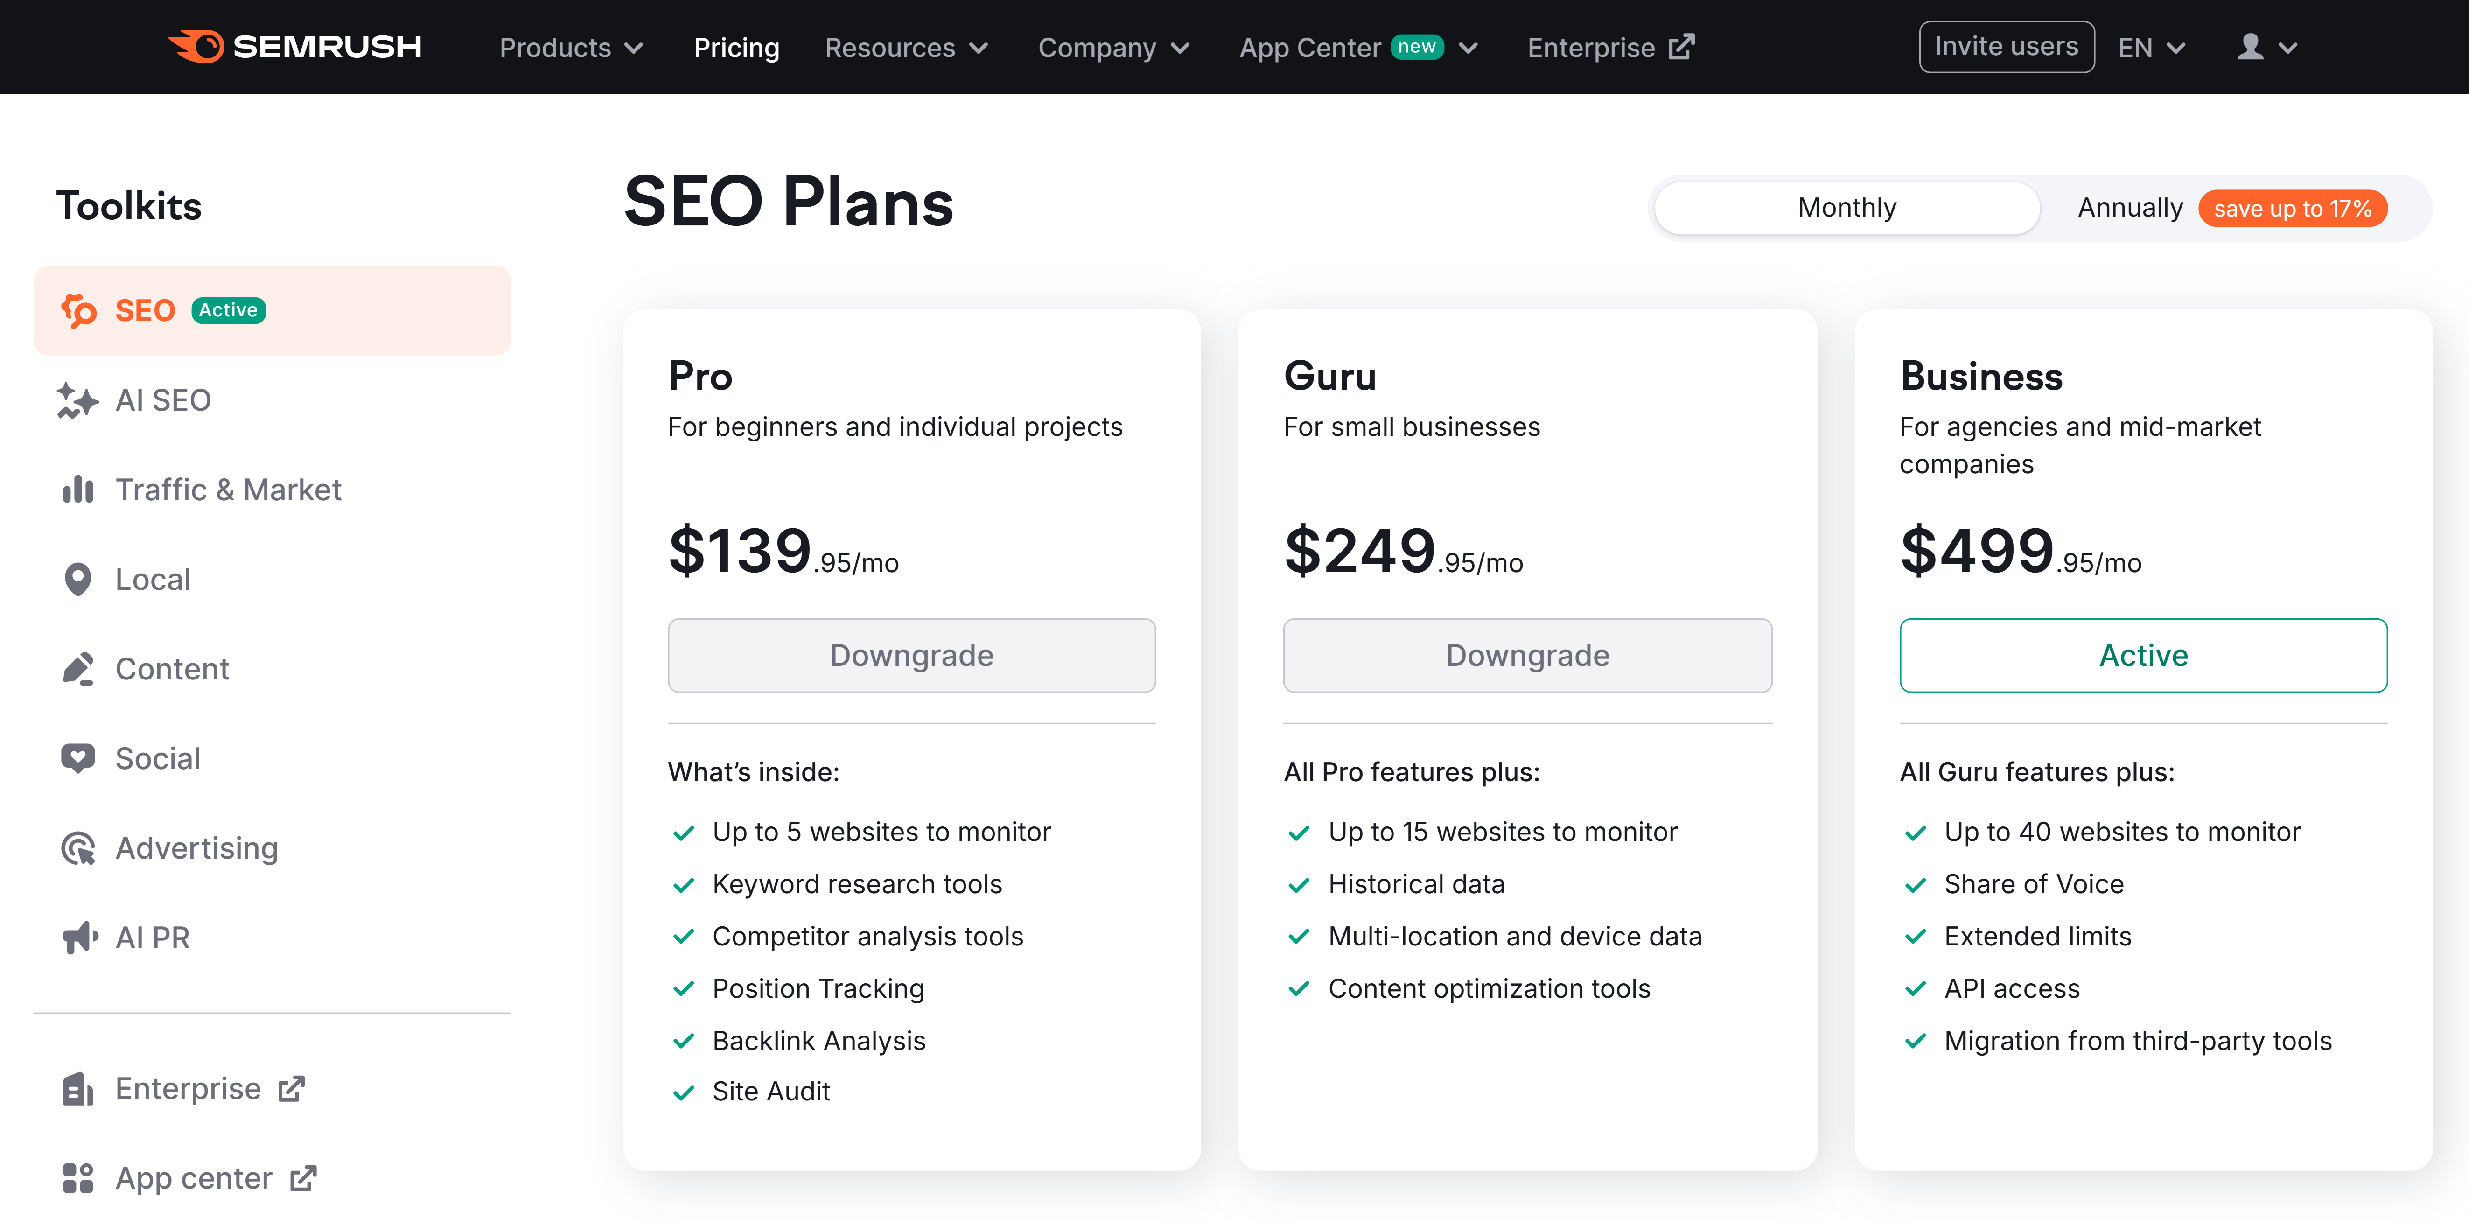Switch billing to Monthly
Image resolution: width=2469 pixels, height=1225 pixels.
[x=1846, y=208]
